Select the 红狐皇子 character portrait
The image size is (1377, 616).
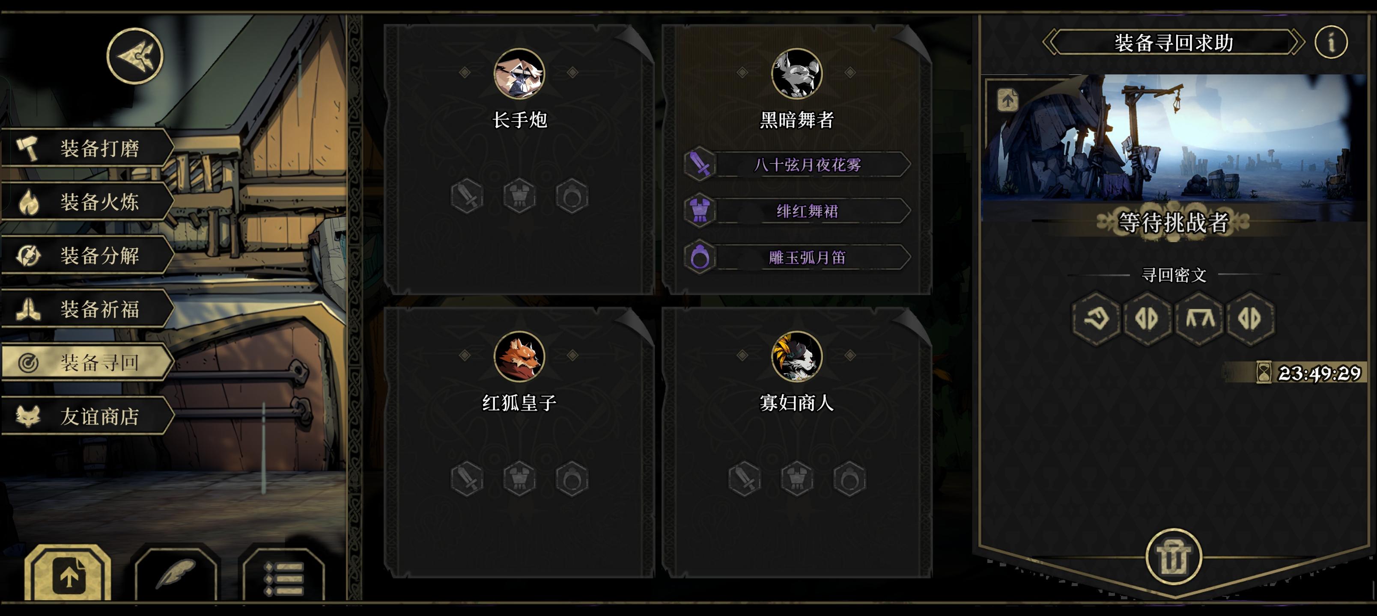[x=519, y=356]
